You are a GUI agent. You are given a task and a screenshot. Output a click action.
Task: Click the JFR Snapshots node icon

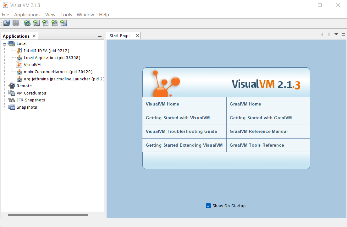click(x=12, y=100)
